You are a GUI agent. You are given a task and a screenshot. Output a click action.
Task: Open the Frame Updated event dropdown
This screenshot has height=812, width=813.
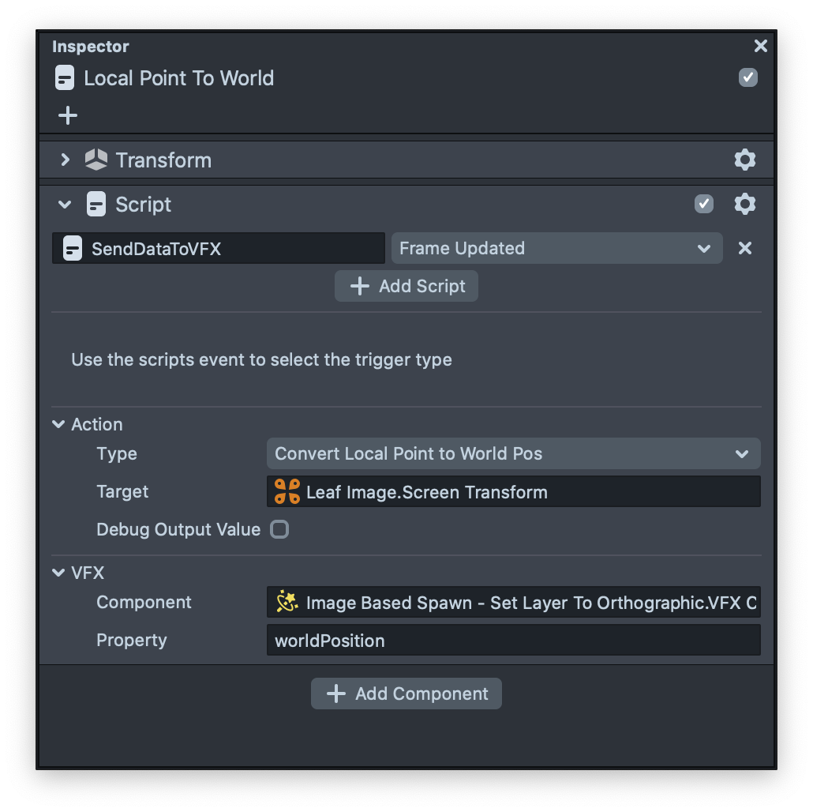[556, 248]
